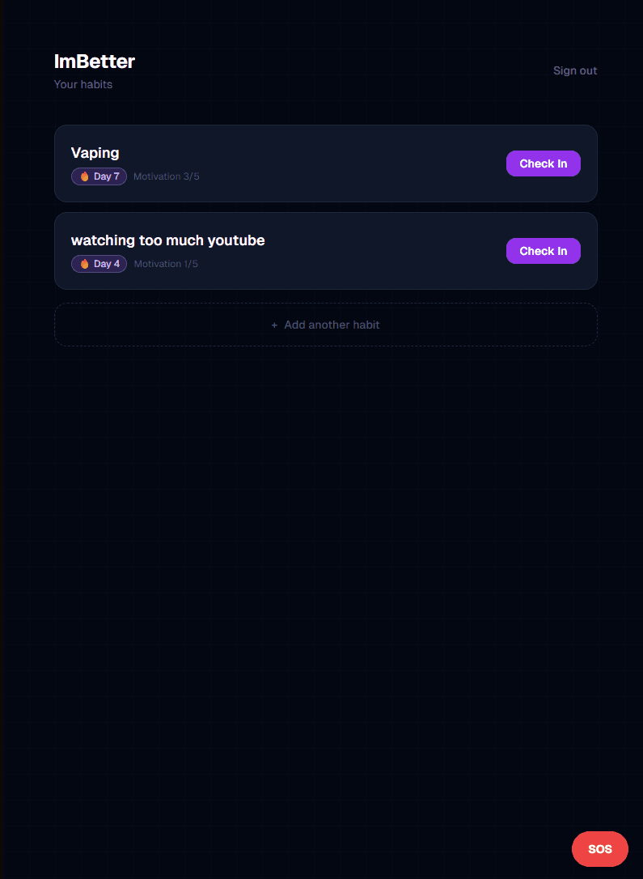
Task: Click the Day 7 streak label
Action: click(x=107, y=176)
